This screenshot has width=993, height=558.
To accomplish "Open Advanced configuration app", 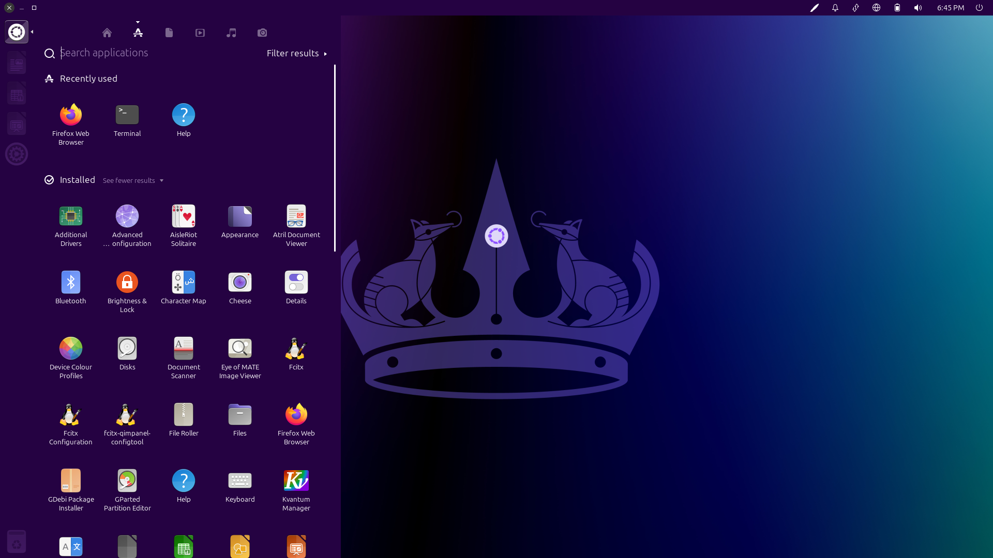I will tap(127, 226).
